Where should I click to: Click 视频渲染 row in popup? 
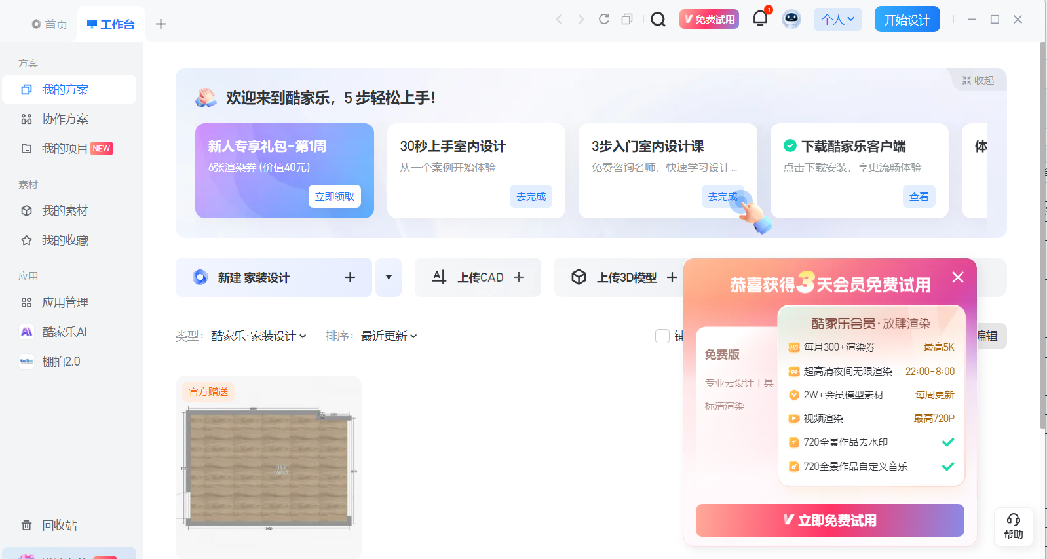pyautogui.click(x=871, y=418)
